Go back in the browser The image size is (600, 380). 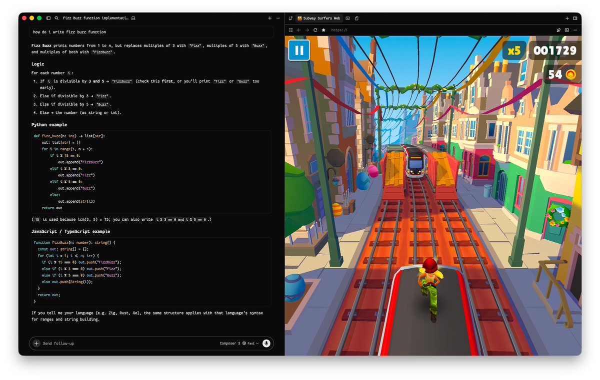[x=299, y=30]
